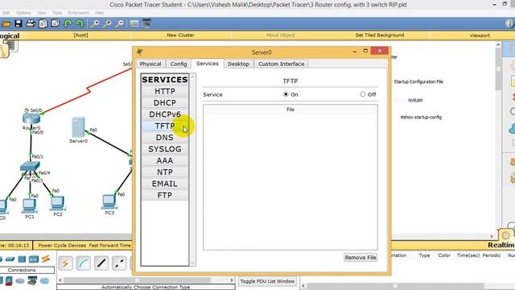Switch to the Config tab
Image resolution: width=515 pixels, height=290 pixels.
coord(179,64)
